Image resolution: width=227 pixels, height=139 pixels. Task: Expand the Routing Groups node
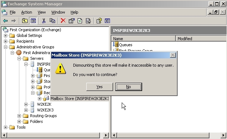click(19, 116)
